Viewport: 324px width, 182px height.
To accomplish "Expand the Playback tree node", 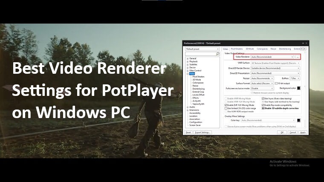I will pyautogui.click(x=188, y=61).
